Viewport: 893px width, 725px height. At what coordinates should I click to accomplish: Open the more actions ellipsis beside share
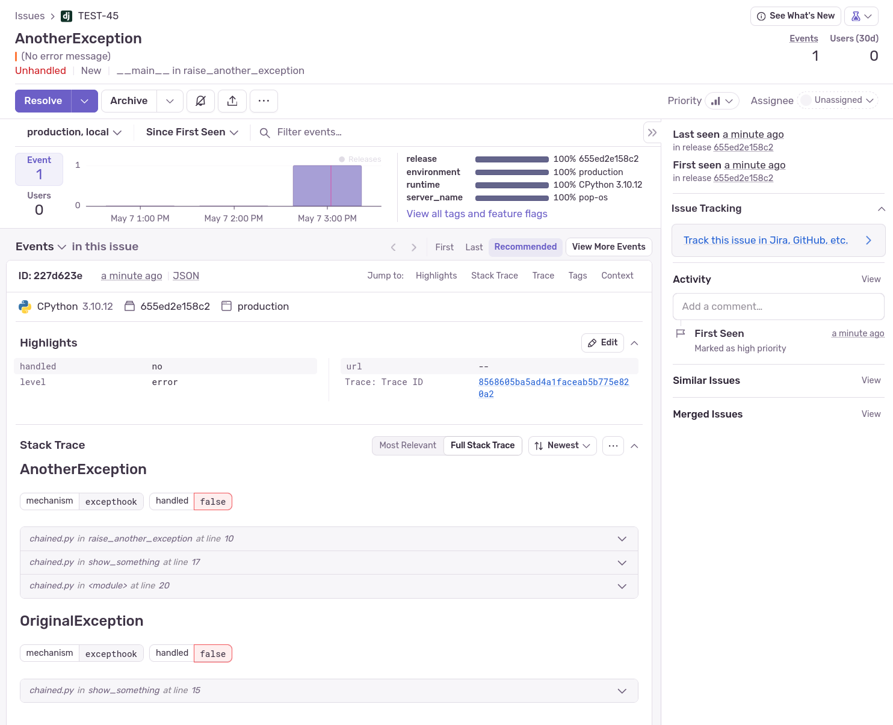pyautogui.click(x=264, y=101)
